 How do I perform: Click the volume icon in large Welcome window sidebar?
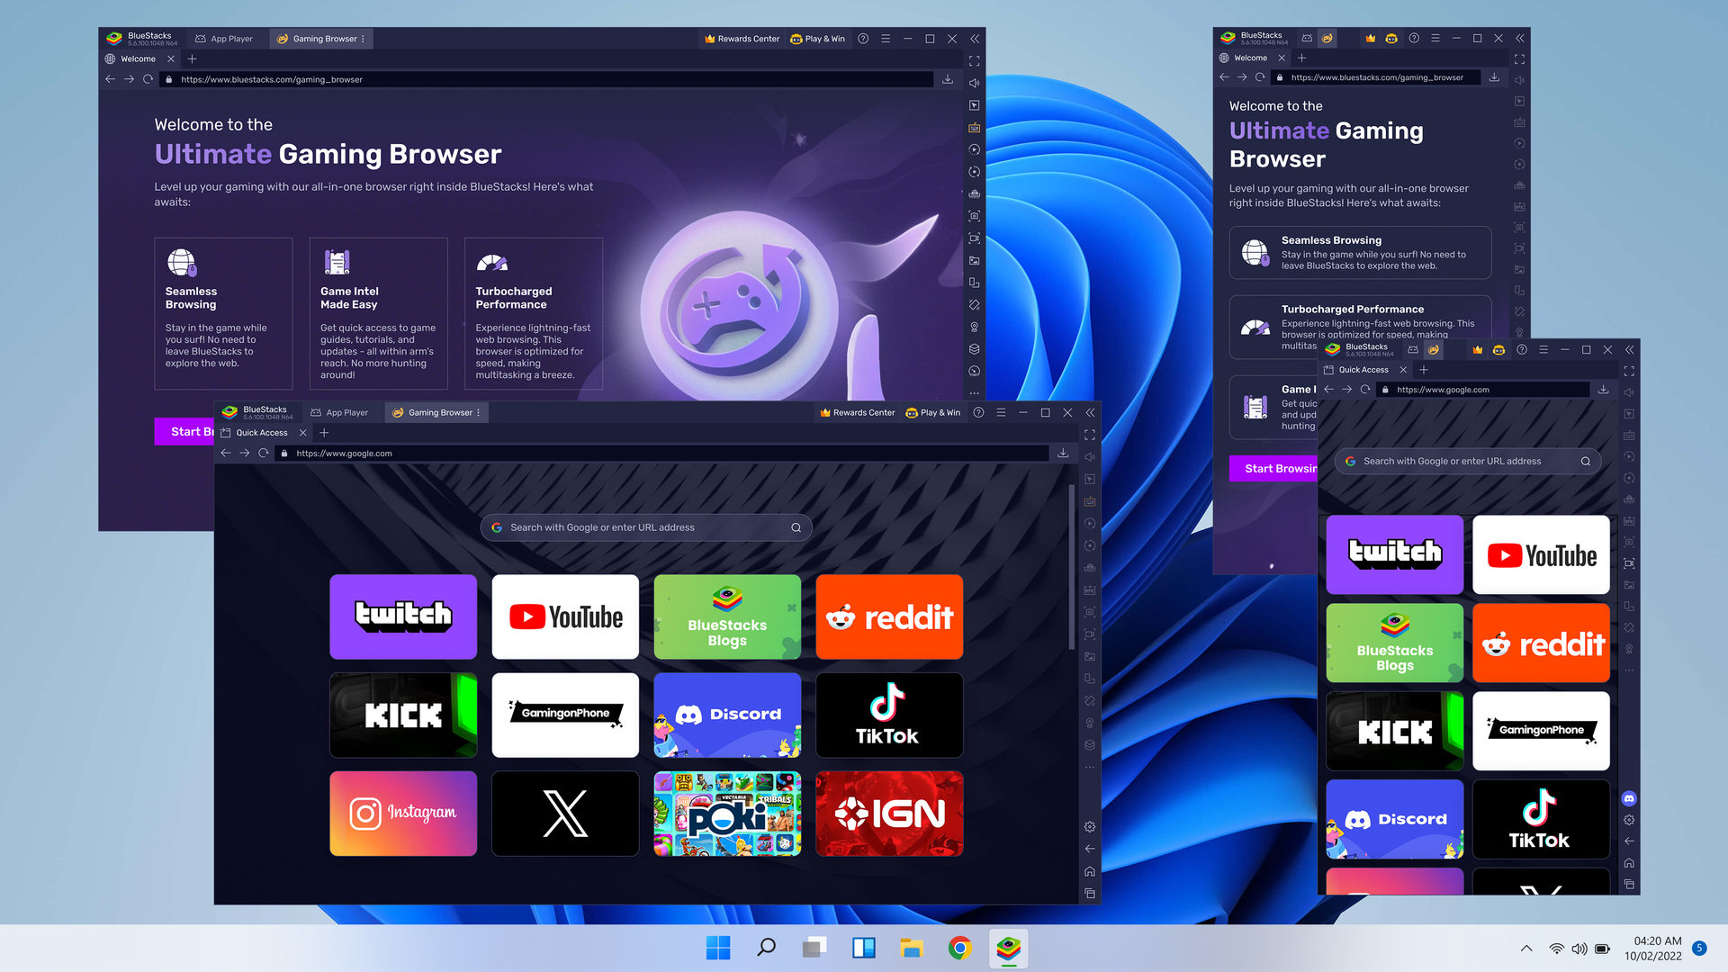pos(974,83)
